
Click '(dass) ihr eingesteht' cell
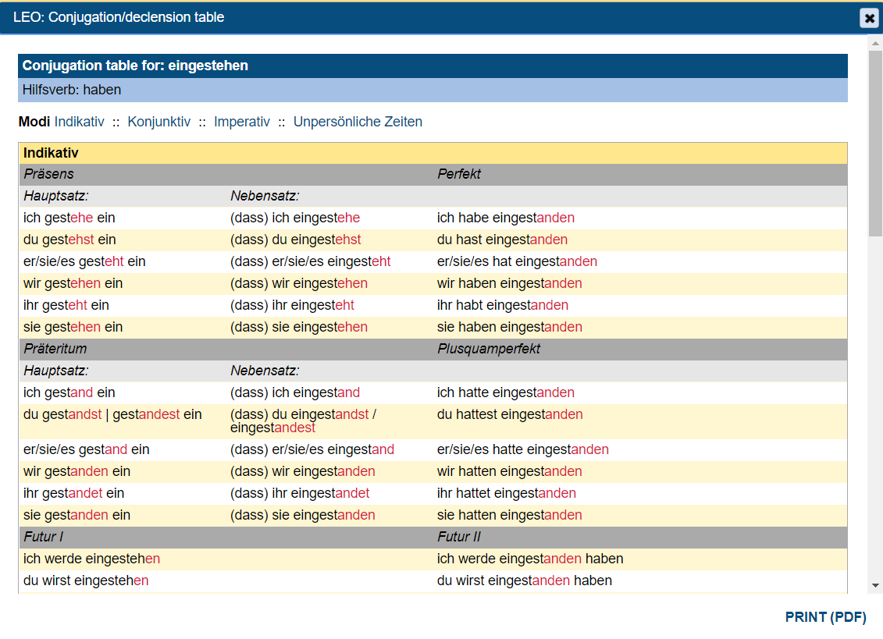[x=292, y=305]
